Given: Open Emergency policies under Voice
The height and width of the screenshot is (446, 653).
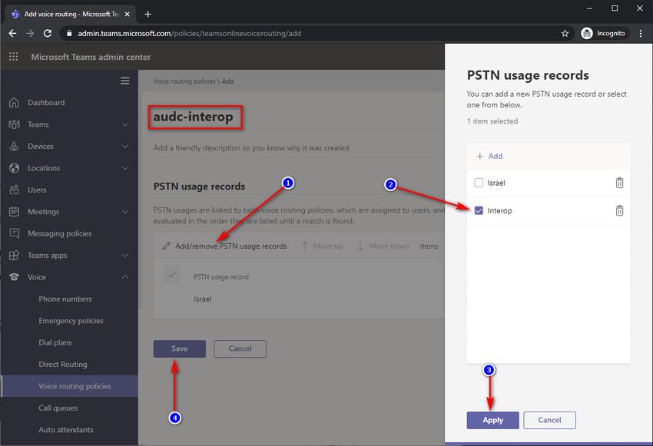Looking at the screenshot, I should click(71, 321).
